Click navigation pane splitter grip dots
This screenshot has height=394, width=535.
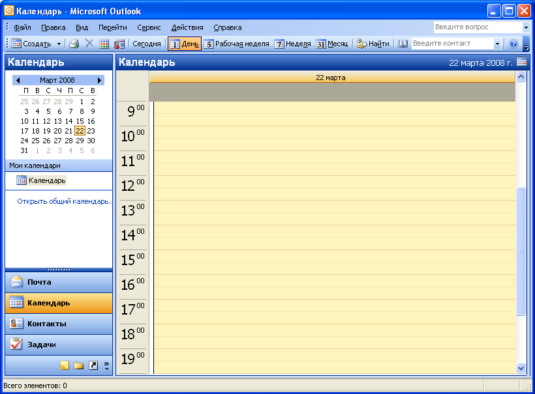(x=59, y=270)
